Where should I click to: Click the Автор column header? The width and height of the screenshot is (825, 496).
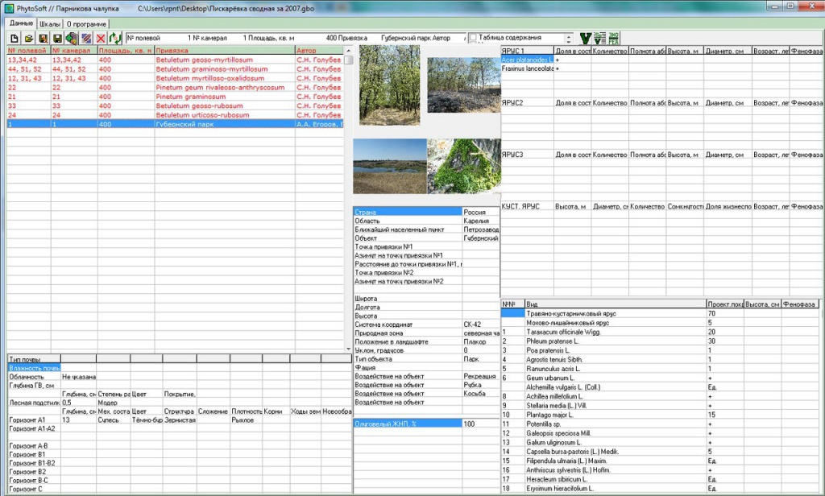[x=319, y=51]
